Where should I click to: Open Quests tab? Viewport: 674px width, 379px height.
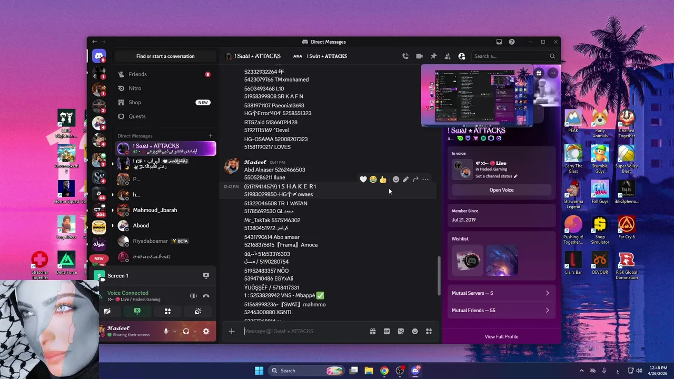[165, 116]
